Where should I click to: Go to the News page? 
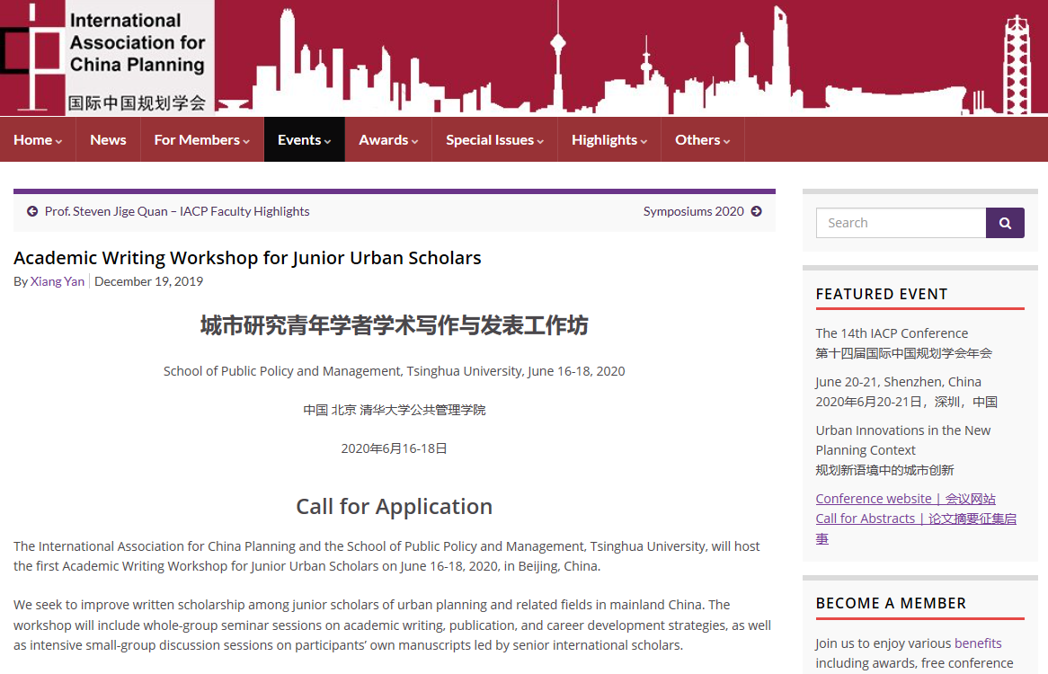click(108, 139)
